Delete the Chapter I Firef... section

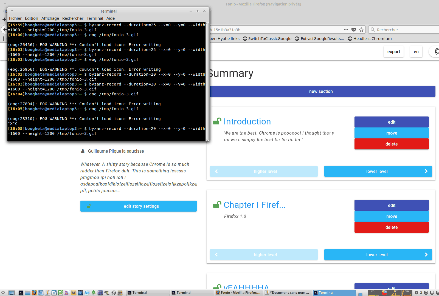[x=392, y=227]
